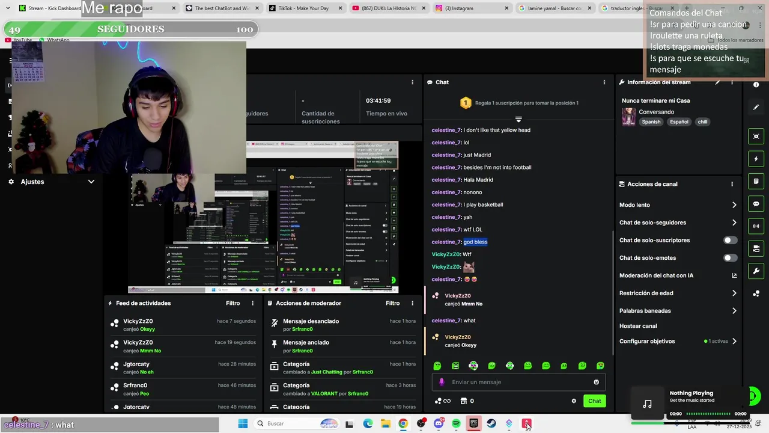769x433 pixels.
Task: Open Epic Games launcher from taskbar
Action: point(473,424)
